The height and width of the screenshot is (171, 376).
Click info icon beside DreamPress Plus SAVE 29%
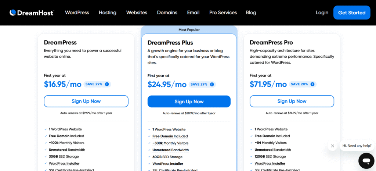(212, 85)
